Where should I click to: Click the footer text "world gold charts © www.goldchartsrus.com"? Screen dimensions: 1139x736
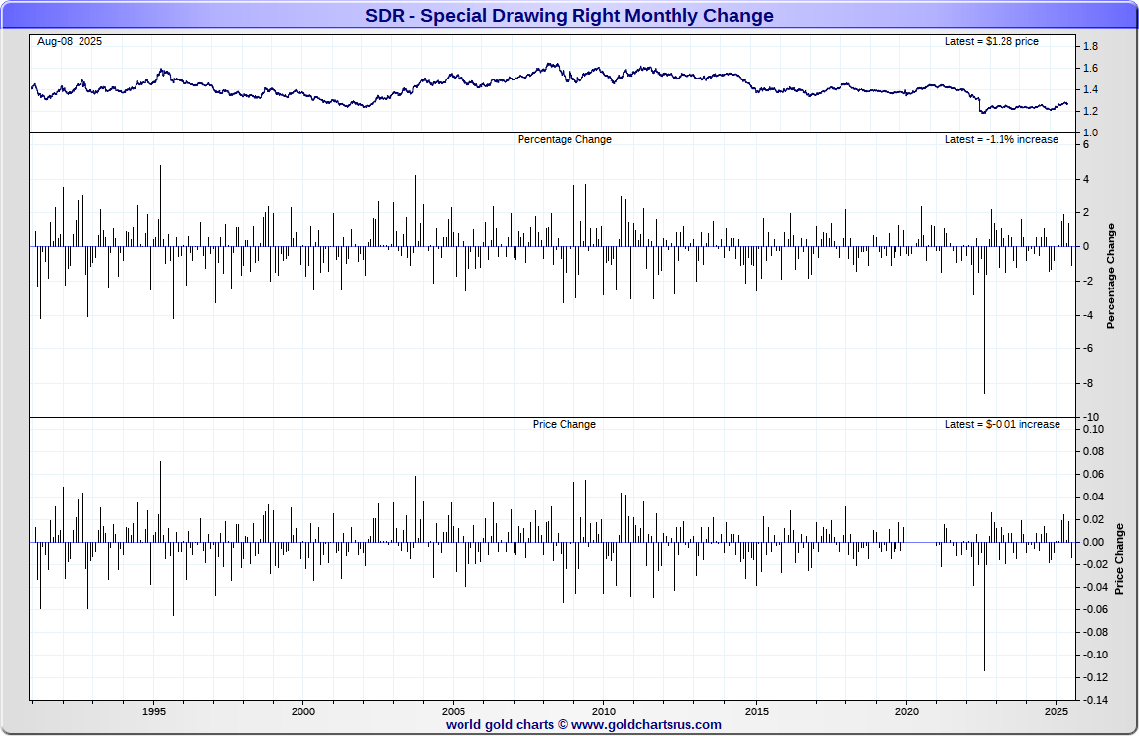point(583,725)
